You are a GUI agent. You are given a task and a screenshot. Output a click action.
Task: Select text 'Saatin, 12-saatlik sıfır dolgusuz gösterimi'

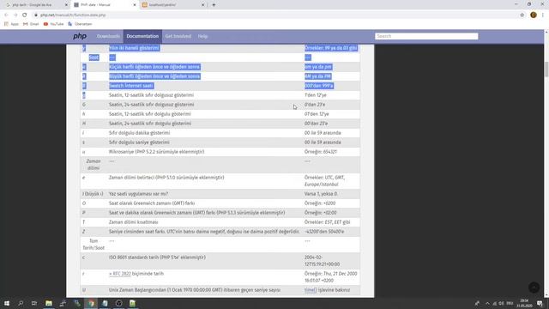(151, 95)
